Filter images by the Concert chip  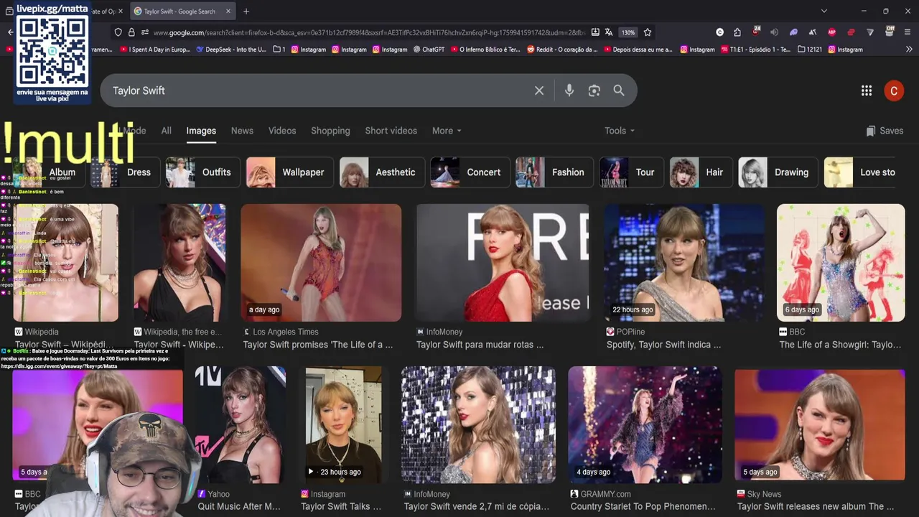point(470,172)
